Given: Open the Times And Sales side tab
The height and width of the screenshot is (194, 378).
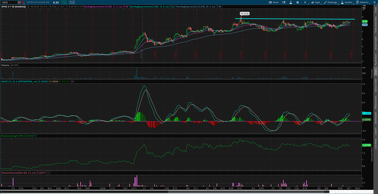Looking at the screenshot, I should (x=375, y=24).
